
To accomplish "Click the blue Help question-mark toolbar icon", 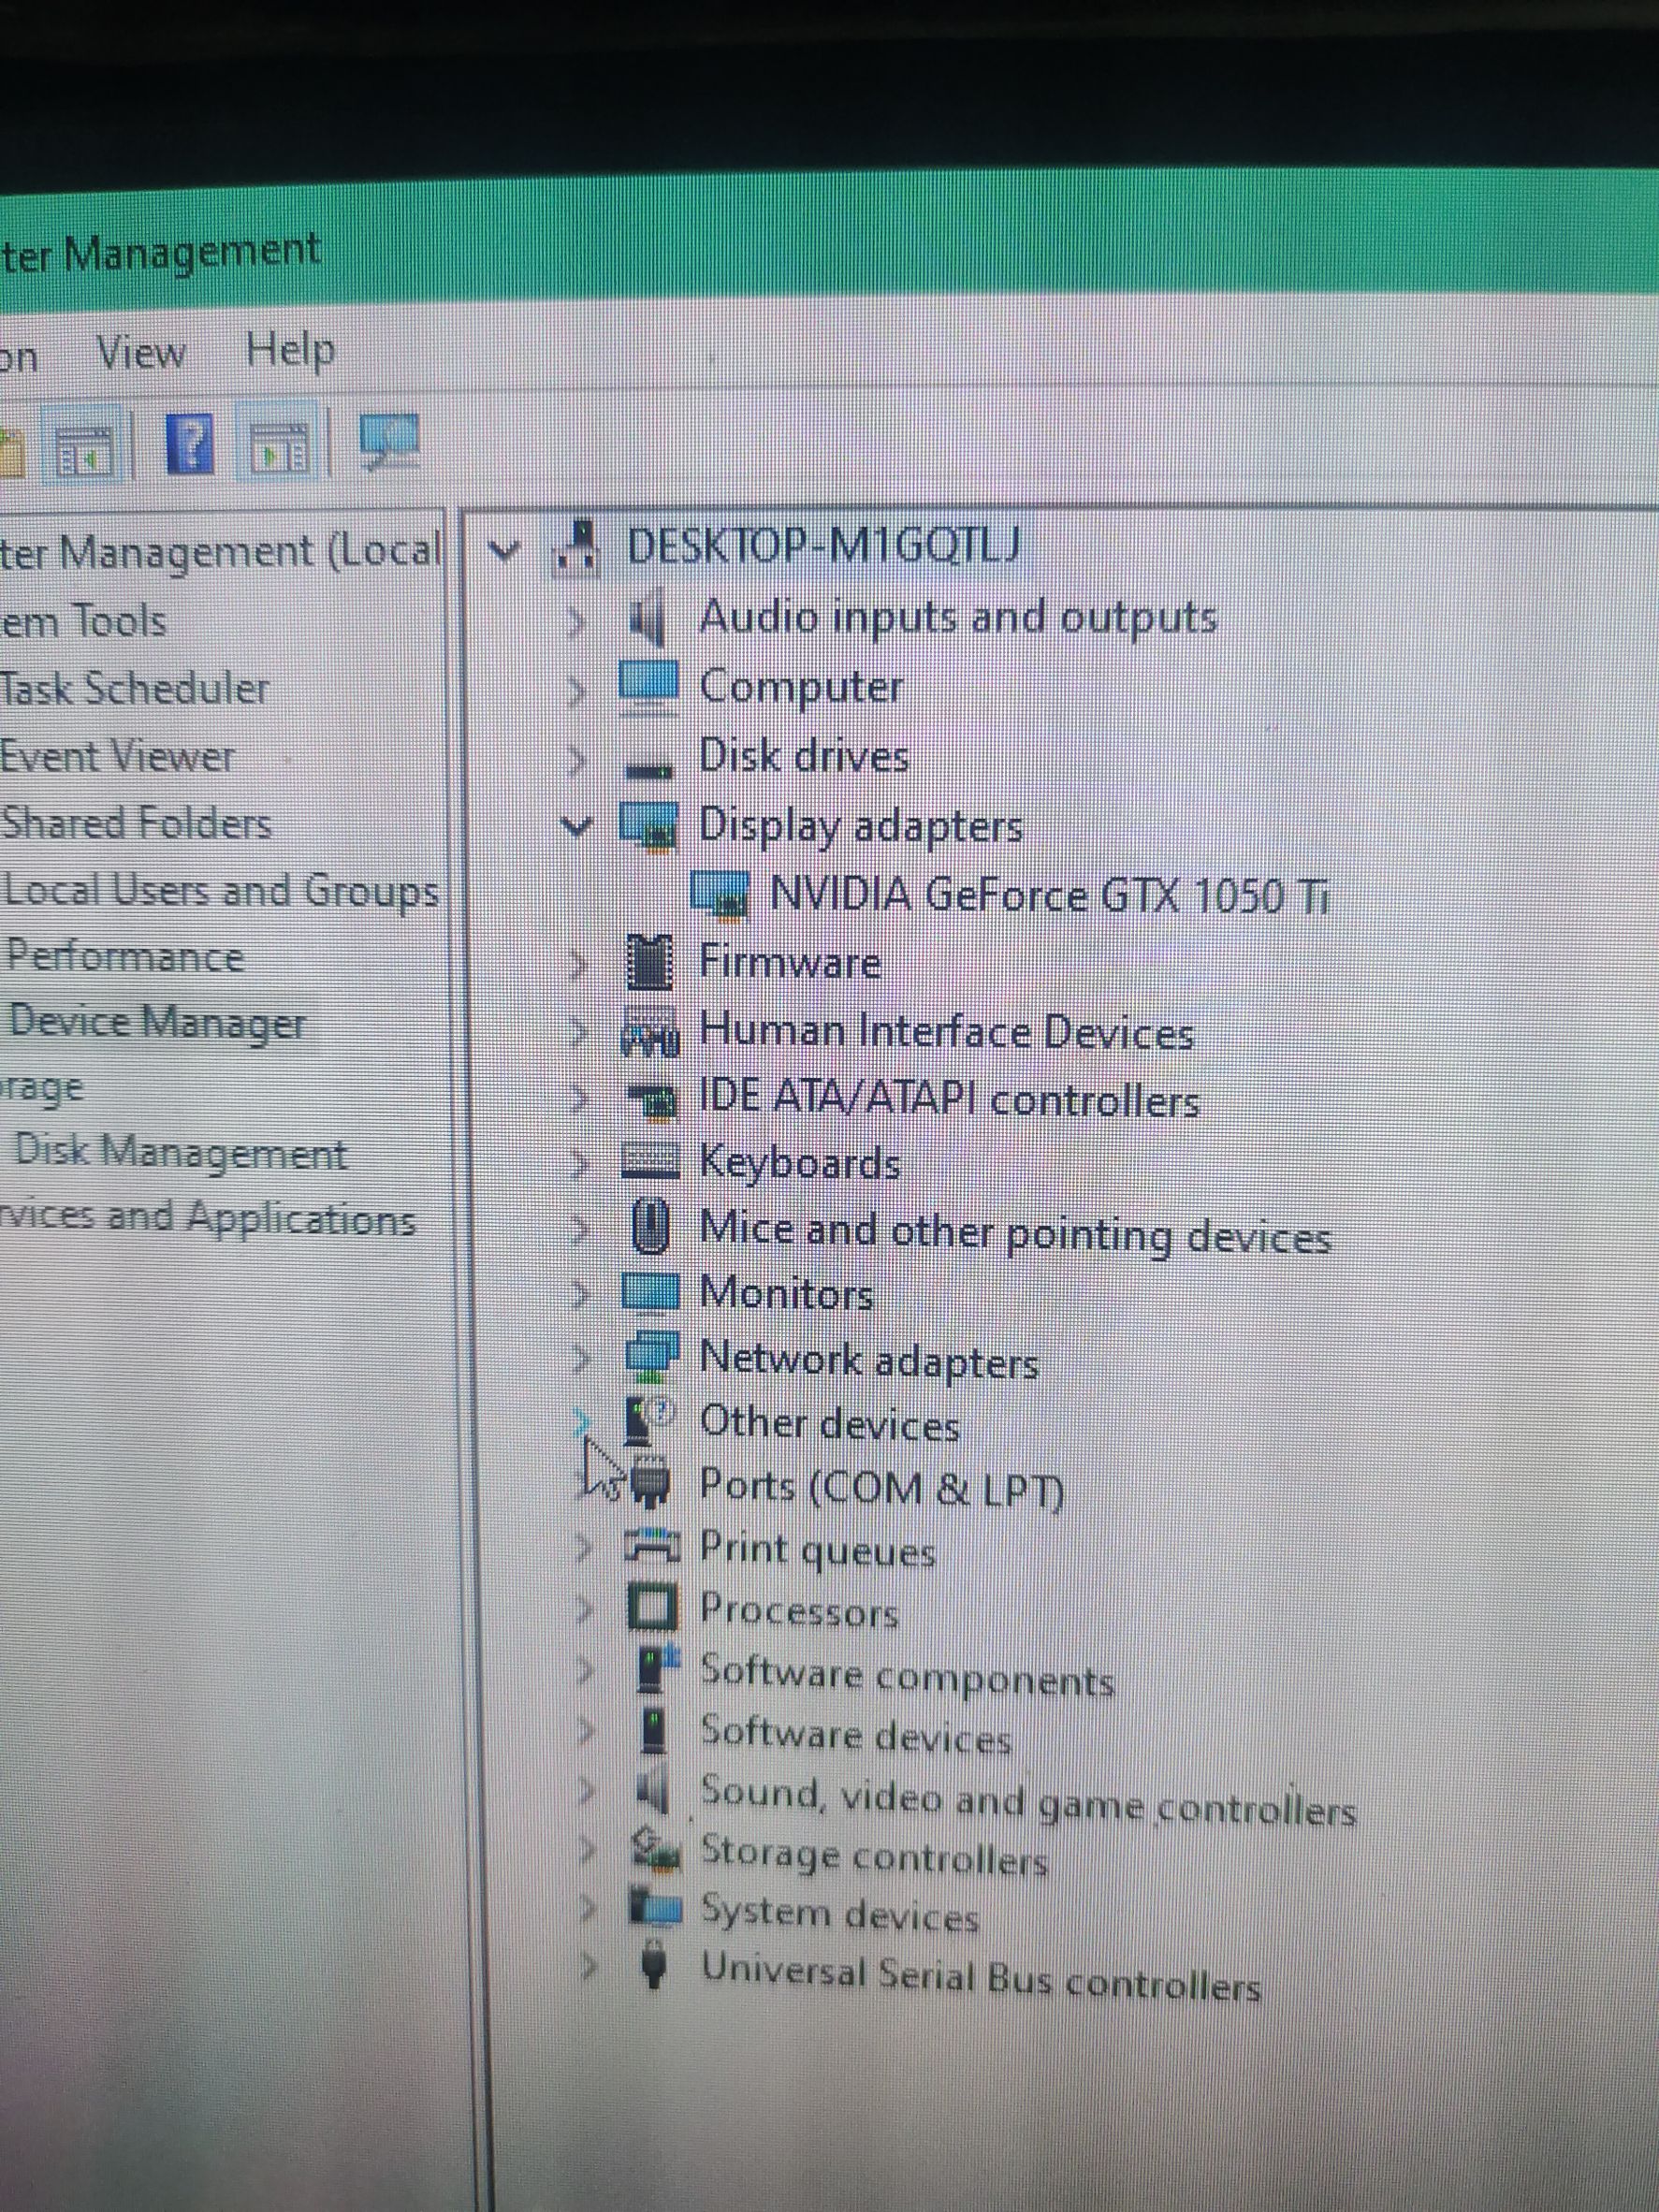I will tap(190, 444).
